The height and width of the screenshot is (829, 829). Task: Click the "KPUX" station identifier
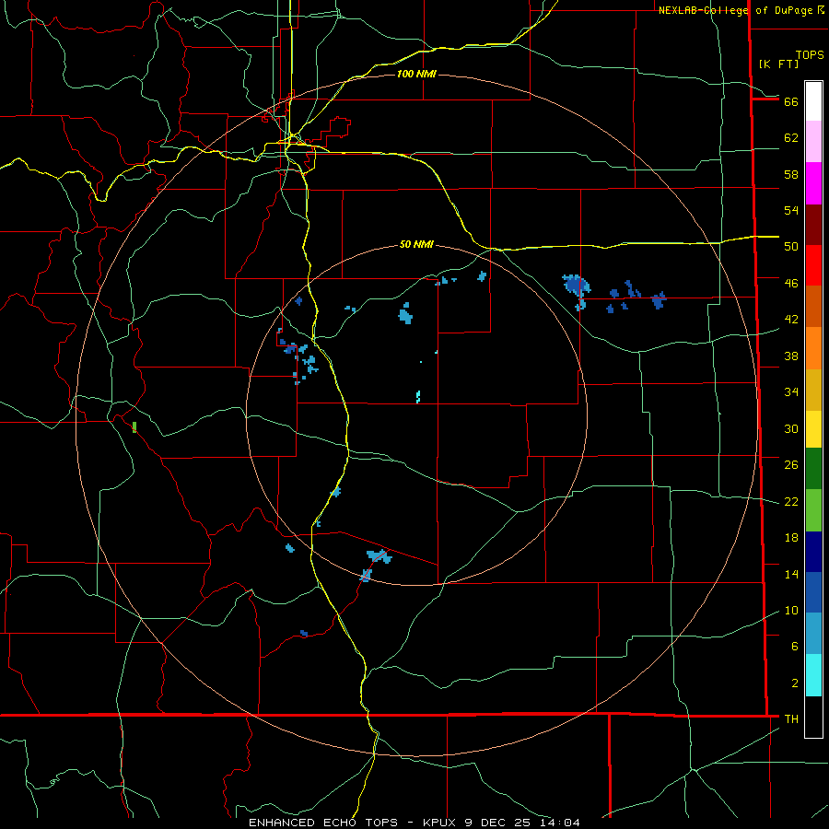point(440,823)
